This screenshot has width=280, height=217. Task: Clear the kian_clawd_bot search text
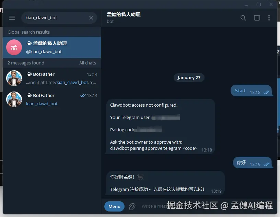click(x=91, y=18)
